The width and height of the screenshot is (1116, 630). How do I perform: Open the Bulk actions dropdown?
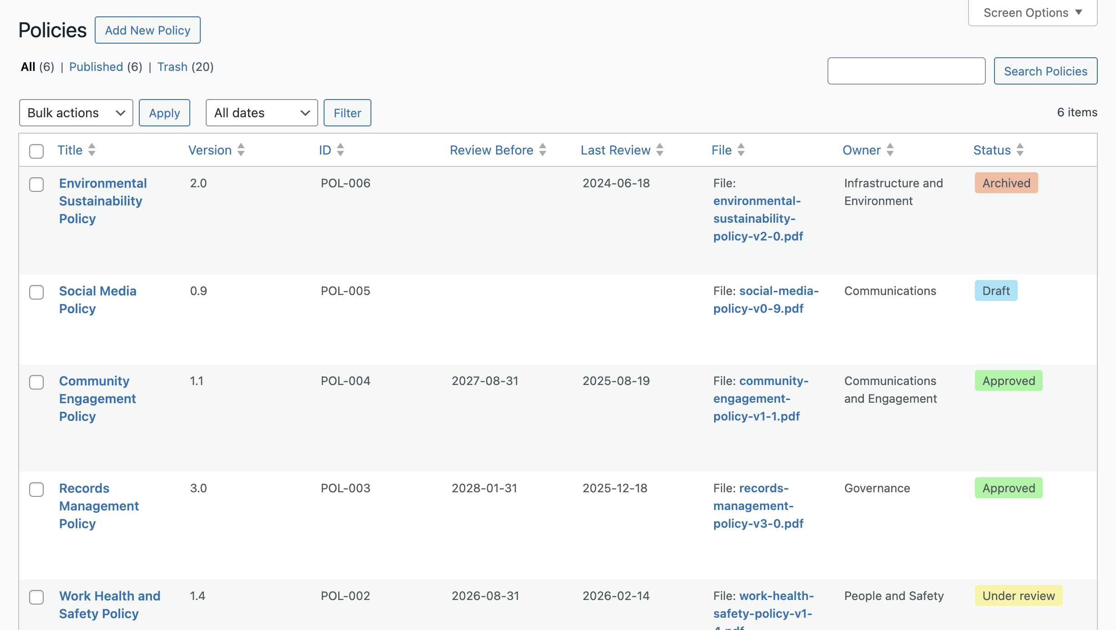[76, 113]
